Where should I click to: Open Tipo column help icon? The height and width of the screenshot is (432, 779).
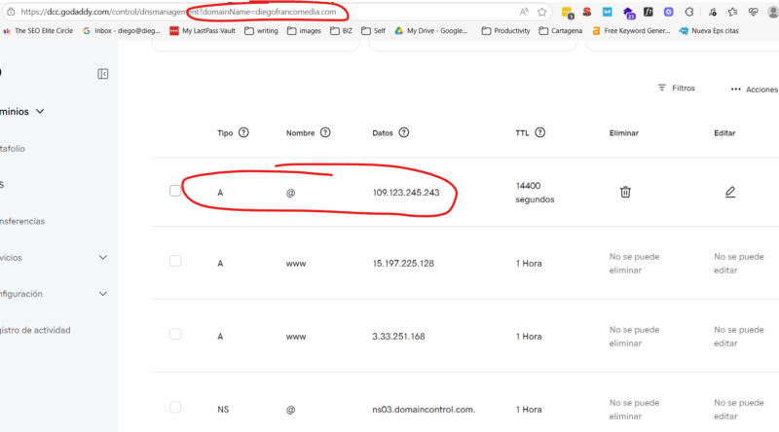[243, 132]
